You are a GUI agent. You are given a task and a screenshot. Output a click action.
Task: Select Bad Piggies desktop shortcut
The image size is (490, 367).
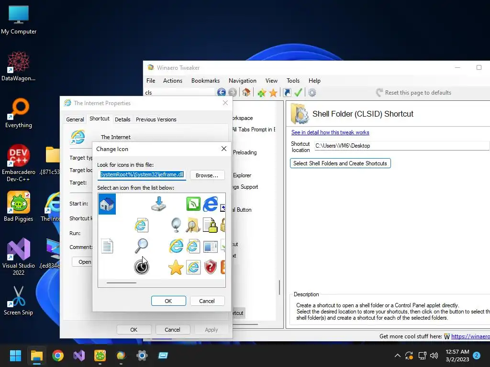click(x=19, y=206)
